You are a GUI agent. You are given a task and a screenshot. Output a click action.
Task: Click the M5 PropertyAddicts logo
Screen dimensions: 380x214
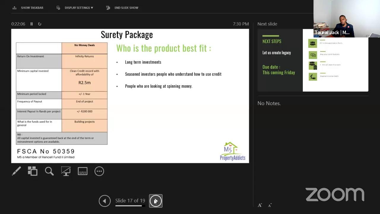(232, 152)
